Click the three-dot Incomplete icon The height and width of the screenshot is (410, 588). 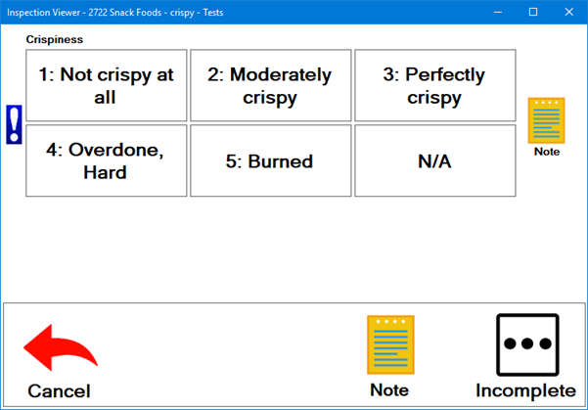coord(526,344)
